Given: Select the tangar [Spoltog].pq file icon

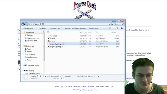Looking at the screenshot, I should (49, 46).
